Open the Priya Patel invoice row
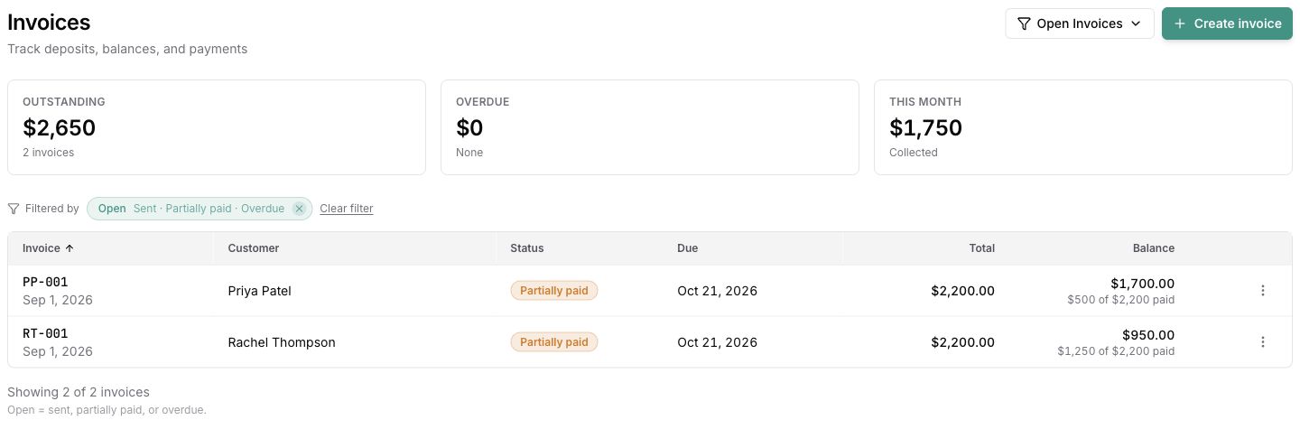 650,291
